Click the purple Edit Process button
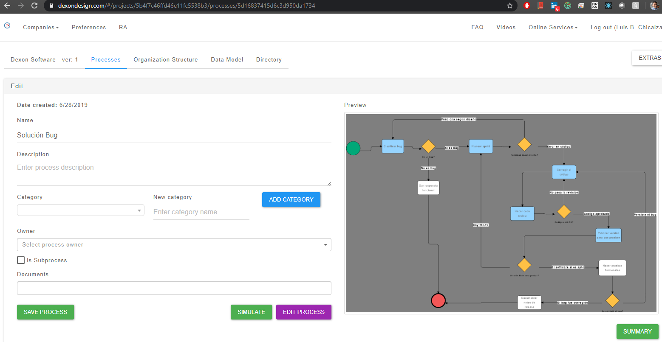 (x=303, y=312)
